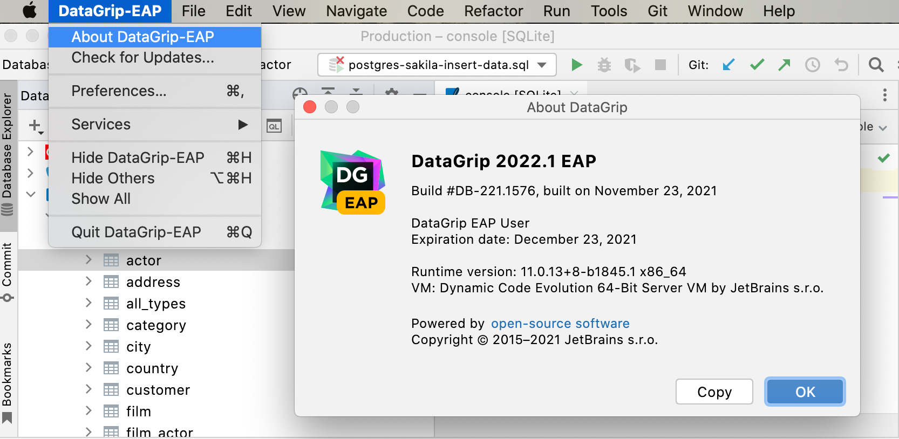Select the country table in the tree
The image size is (899, 439).
click(x=152, y=368)
